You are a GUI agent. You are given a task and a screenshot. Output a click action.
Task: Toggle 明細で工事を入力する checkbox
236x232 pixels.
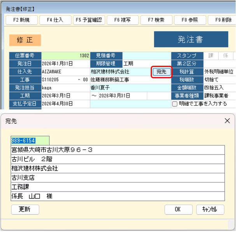click(x=174, y=104)
